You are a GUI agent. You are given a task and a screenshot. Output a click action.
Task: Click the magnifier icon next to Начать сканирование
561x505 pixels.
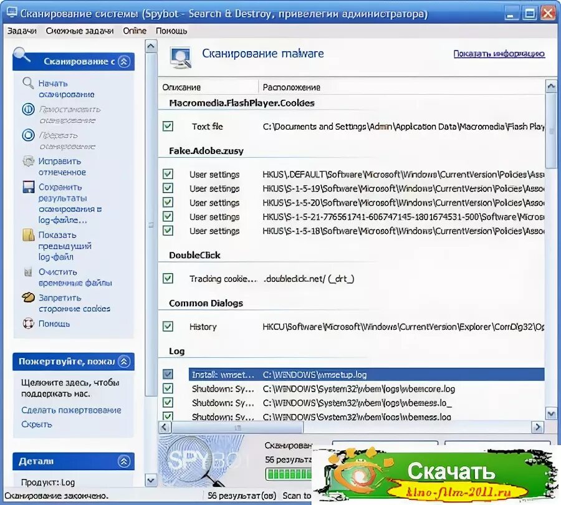coord(28,84)
